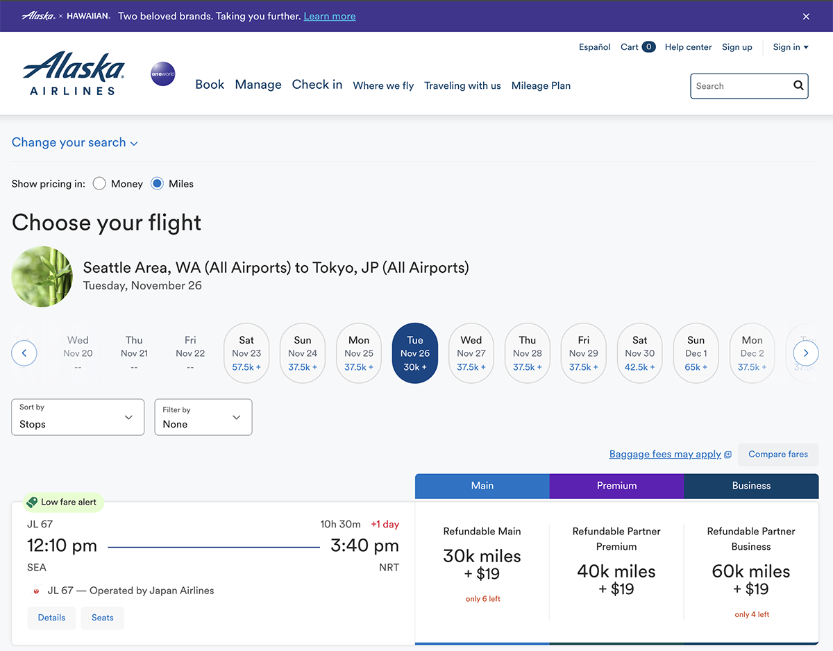Open the Mileage Plan menu item
Viewport: 833px width, 651px height.
[x=541, y=85]
